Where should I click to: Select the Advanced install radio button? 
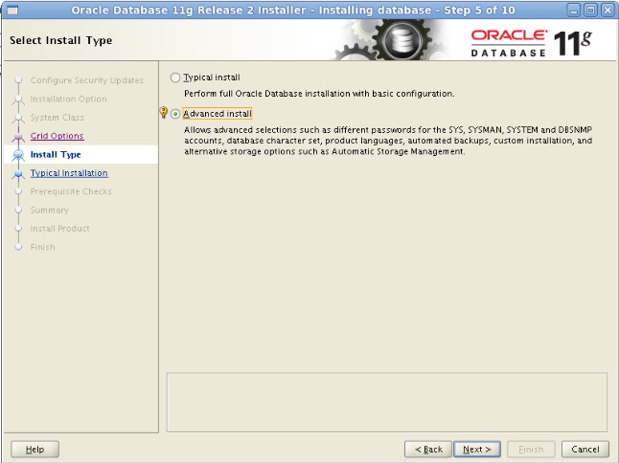click(x=175, y=114)
